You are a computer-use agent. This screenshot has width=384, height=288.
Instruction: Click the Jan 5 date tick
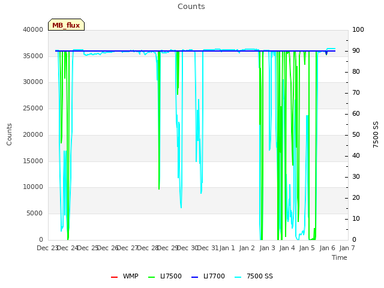tap(307, 248)
